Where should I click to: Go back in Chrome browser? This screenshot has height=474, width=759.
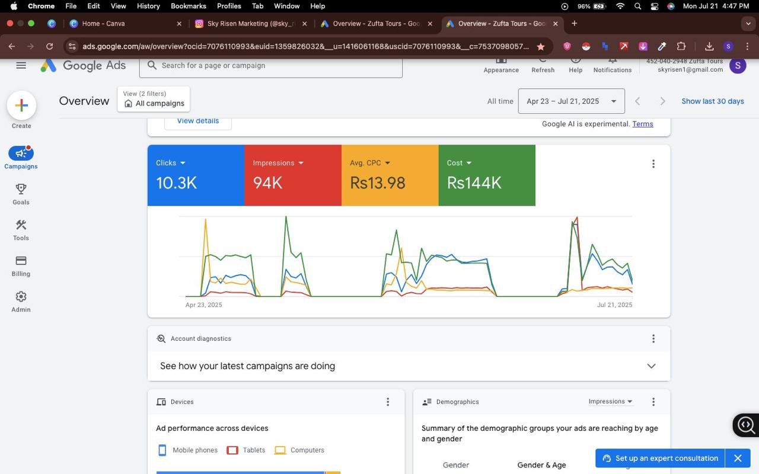coord(12,46)
